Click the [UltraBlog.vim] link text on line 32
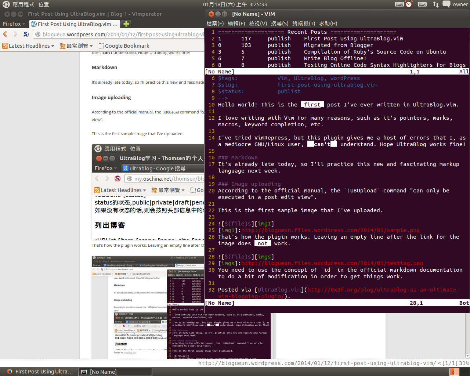Image resolution: width=470 pixels, height=376 pixels. (279, 290)
